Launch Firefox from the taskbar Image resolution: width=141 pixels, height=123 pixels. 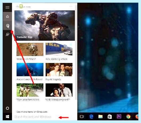137,117
